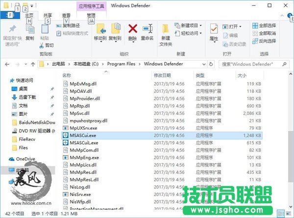Select FileRecv folder in sidebar
The width and height of the screenshot is (294, 218).
[x=24, y=139]
